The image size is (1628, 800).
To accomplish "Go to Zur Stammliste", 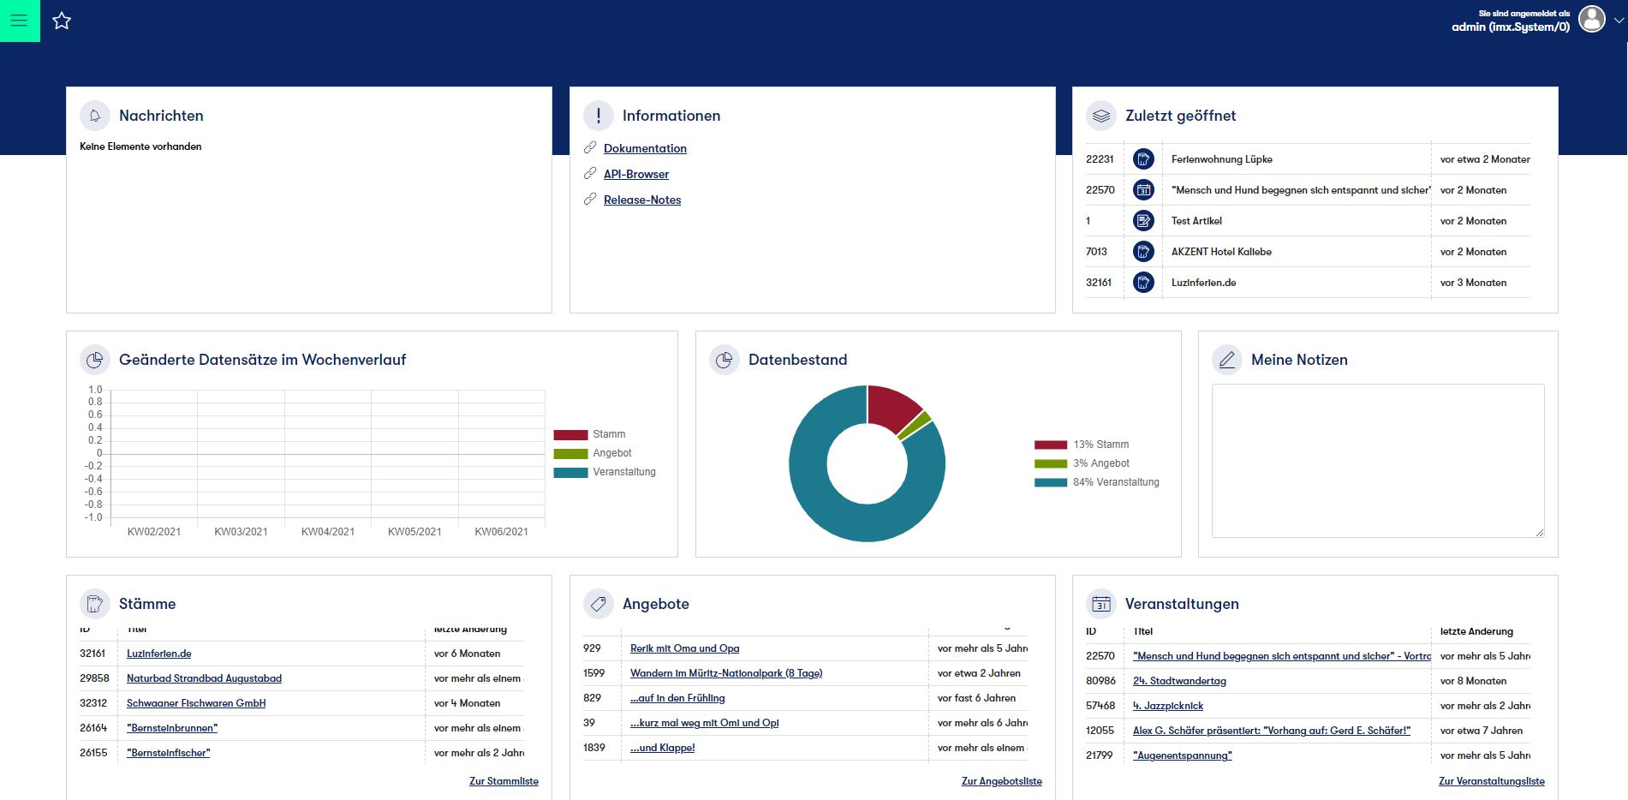I will coord(504,781).
